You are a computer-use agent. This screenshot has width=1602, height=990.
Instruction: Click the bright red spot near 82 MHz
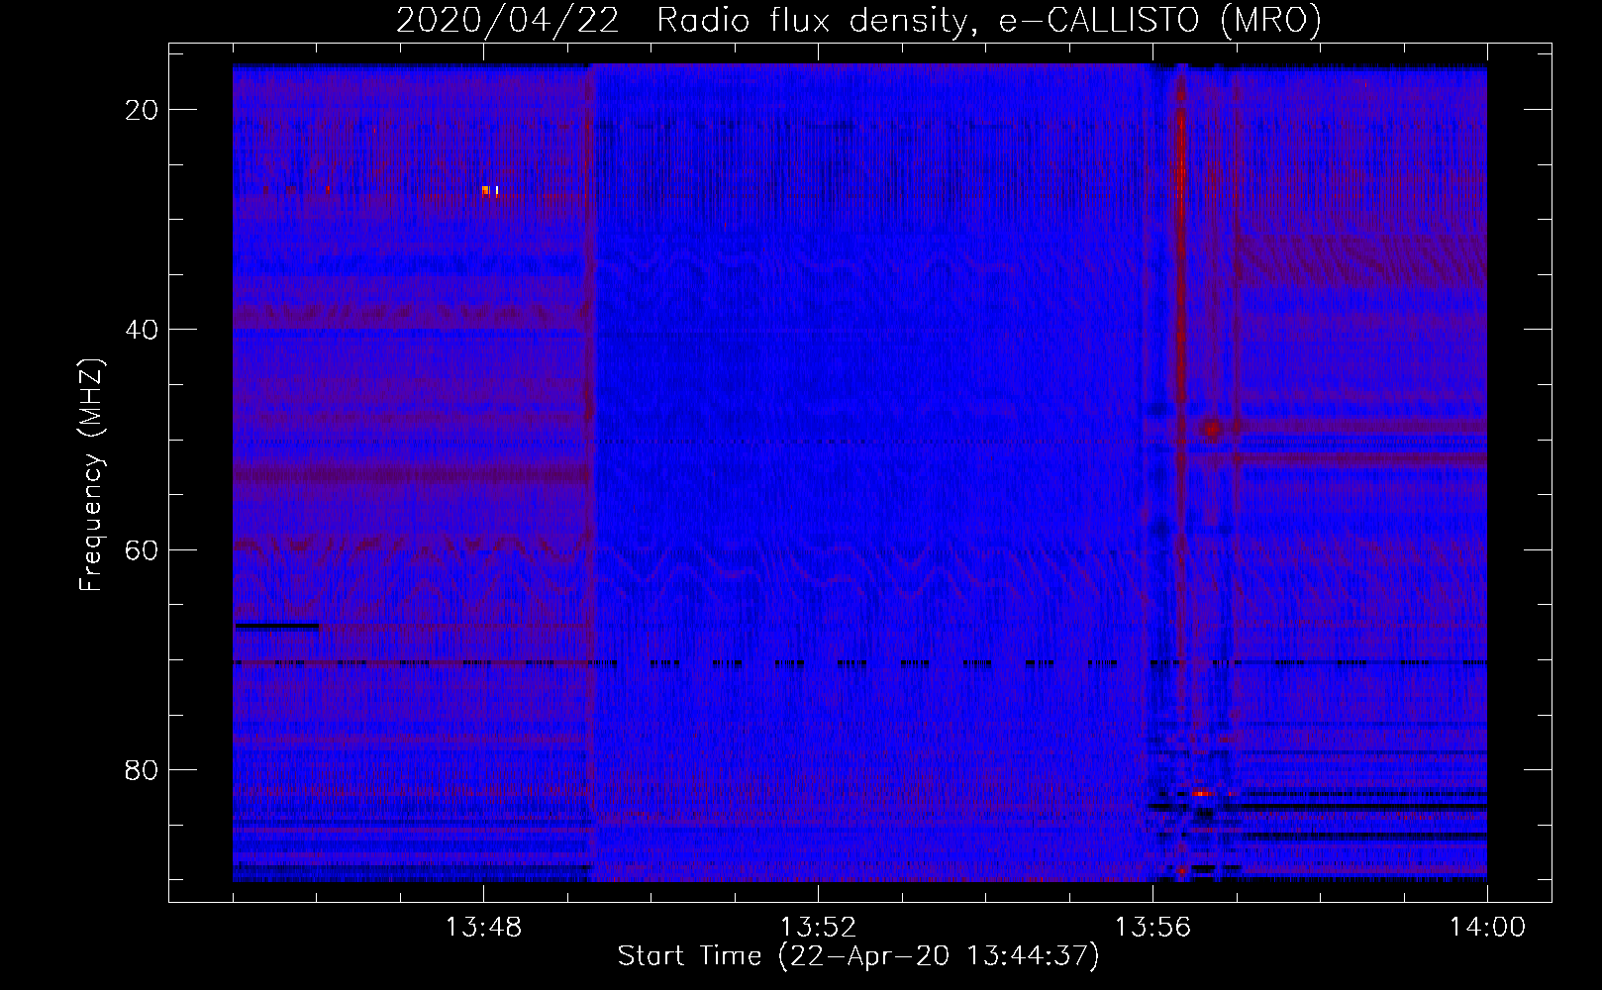click(x=1203, y=793)
